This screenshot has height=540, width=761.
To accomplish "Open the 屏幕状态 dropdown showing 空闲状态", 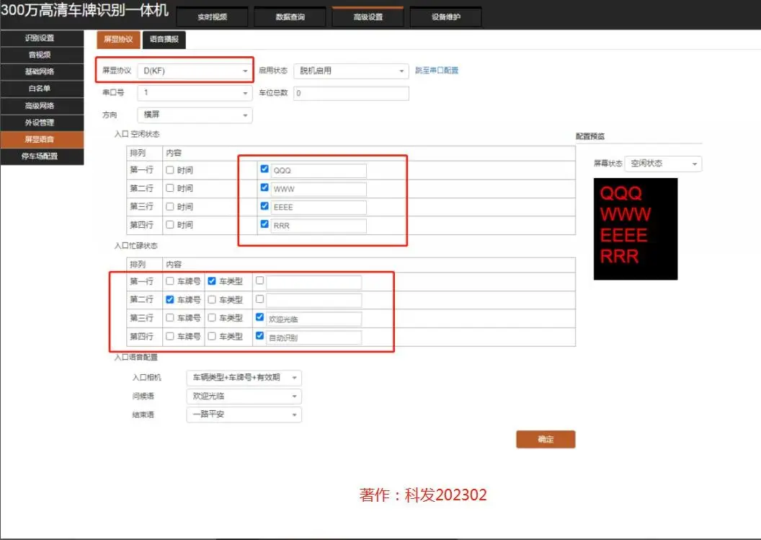I will pyautogui.click(x=662, y=163).
